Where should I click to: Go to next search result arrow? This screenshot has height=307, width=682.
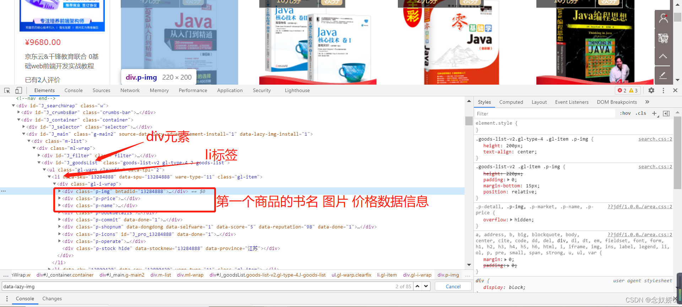click(426, 286)
